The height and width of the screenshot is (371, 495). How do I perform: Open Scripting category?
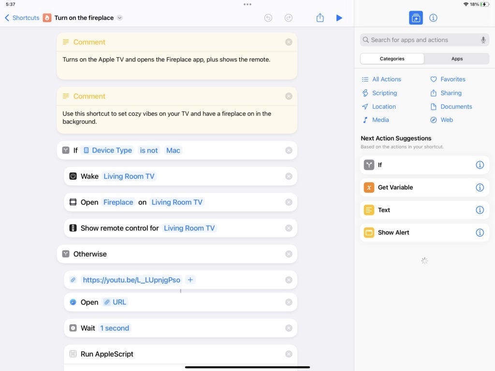click(379, 93)
